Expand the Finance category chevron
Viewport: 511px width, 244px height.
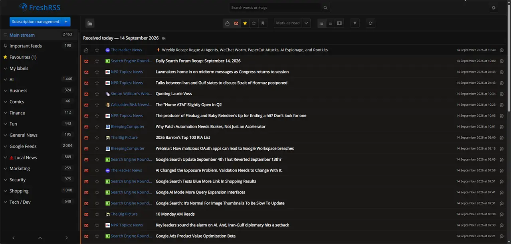click(x=5, y=113)
